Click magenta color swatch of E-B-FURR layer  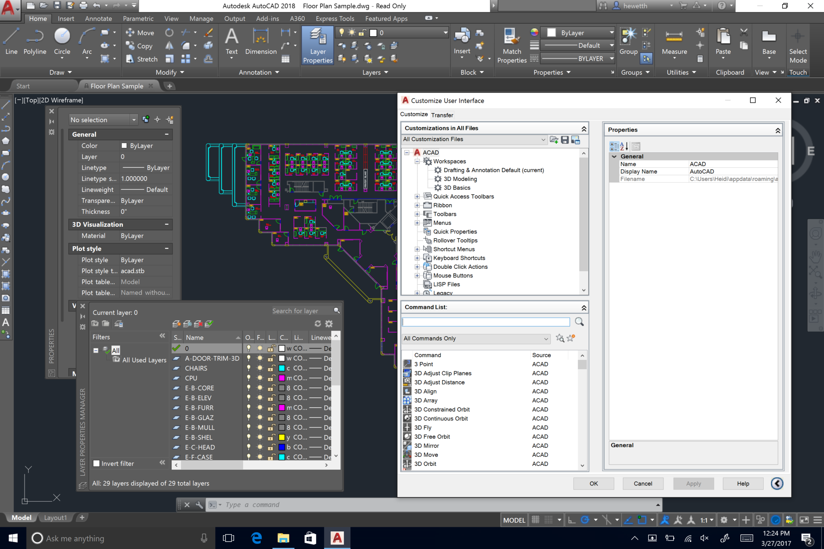(282, 408)
